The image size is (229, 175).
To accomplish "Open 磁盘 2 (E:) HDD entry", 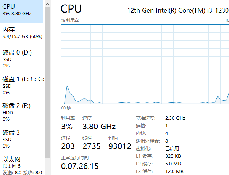I will pos(21,112).
